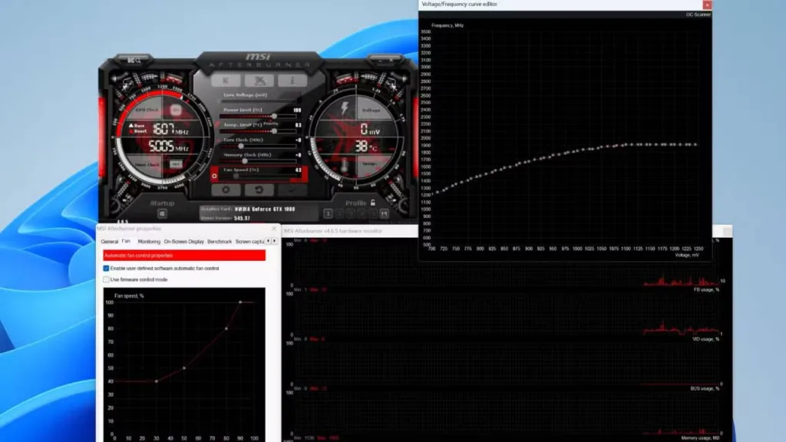Click the right tab-scroll arrow in properties
Image resolution: width=786 pixels, height=442 pixels.
[274, 241]
